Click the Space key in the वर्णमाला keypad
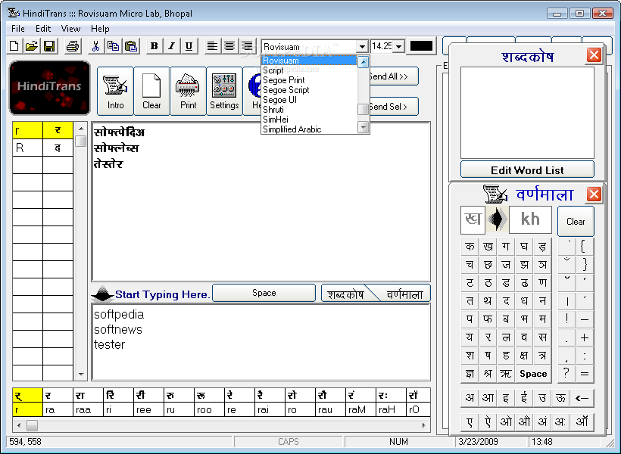This screenshot has height=454, width=621. 533,374
